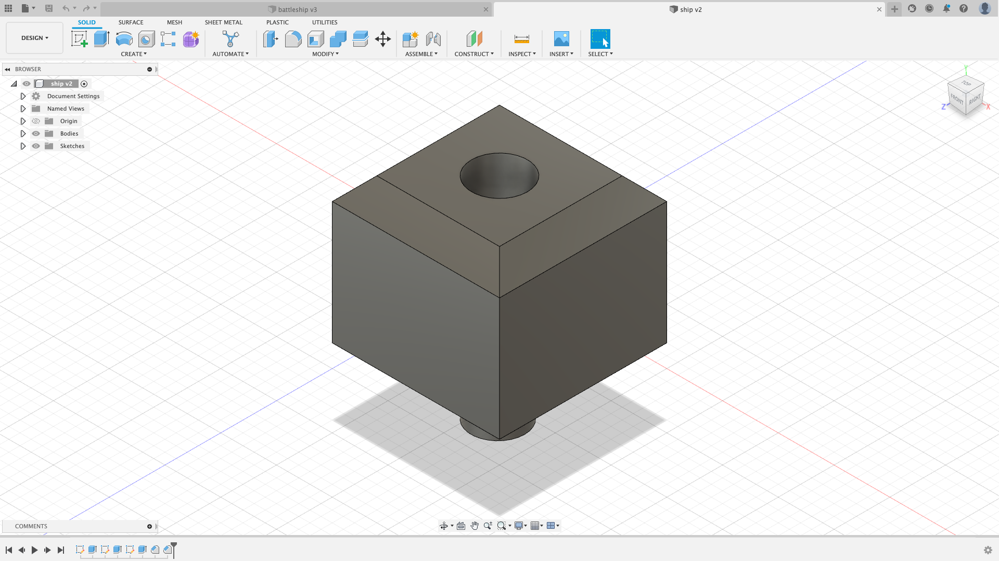
Task: Open the notifications bell icon
Action: click(x=946, y=8)
